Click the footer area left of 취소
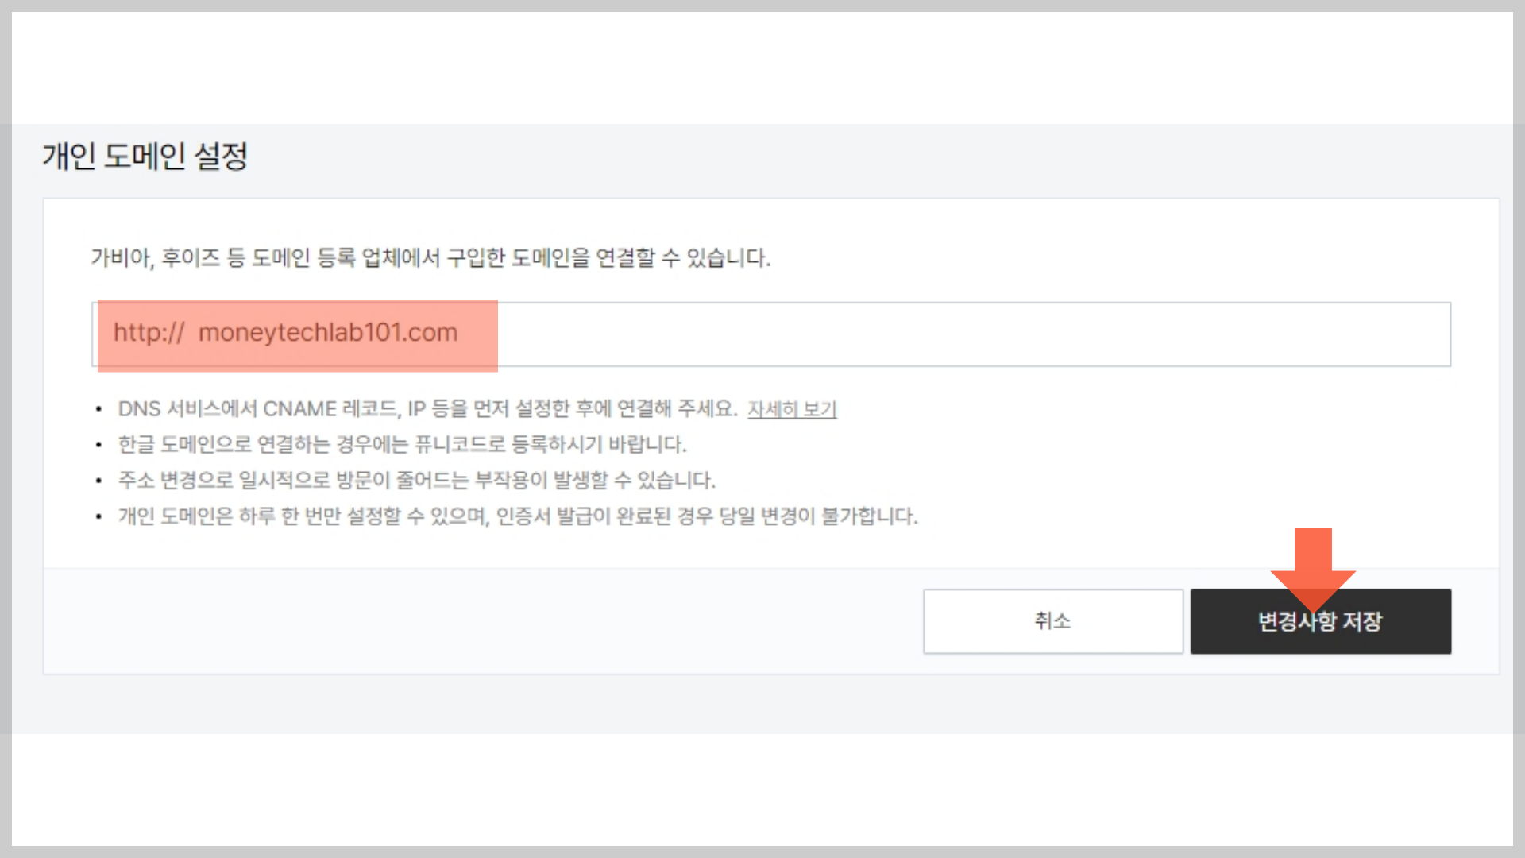This screenshot has width=1525, height=858. [x=477, y=621]
